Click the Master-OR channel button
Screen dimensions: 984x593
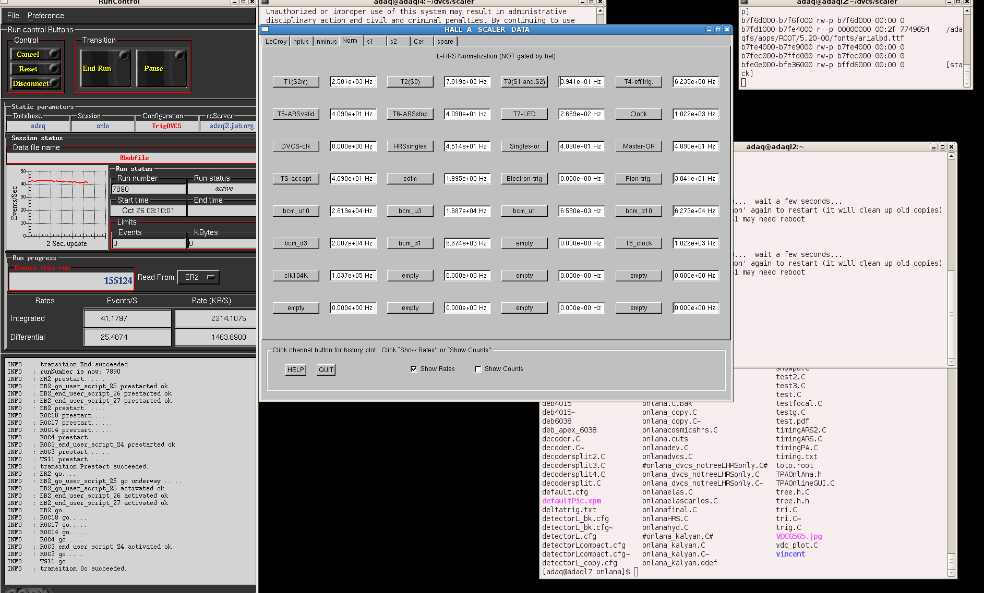[639, 146]
